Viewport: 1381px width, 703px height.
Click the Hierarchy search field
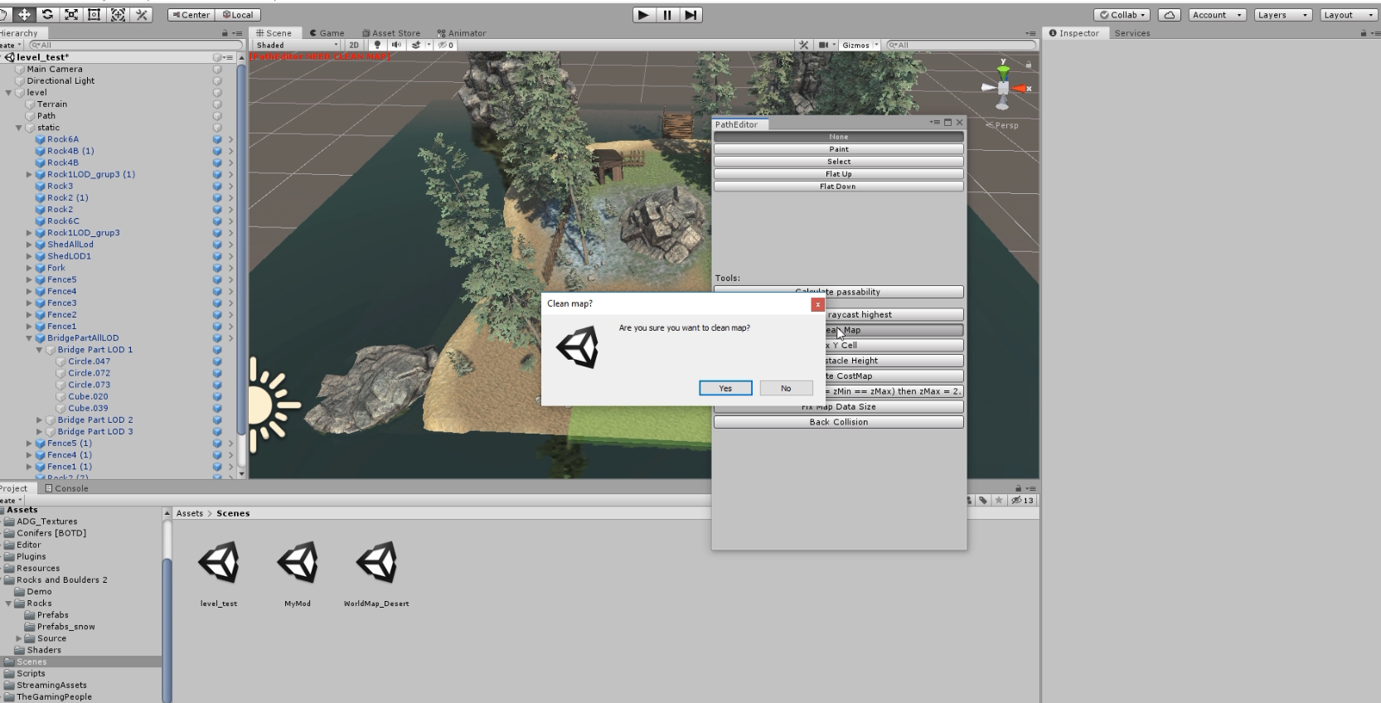click(x=134, y=45)
